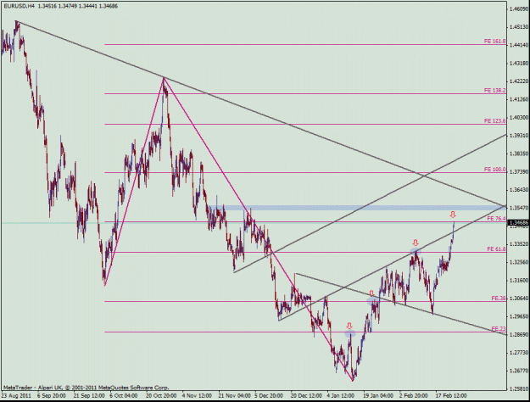The image size is (530, 402).
Task: Click the 2 Feb 20:00 time label
Action: (x=413, y=395)
